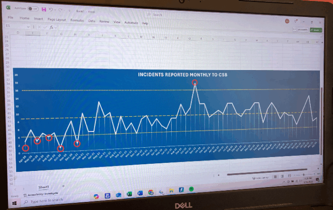The width and height of the screenshot is (333, 210).
Task: Open the Customize Quick Access Toolbar dropdown
Action: pos(69,10)
